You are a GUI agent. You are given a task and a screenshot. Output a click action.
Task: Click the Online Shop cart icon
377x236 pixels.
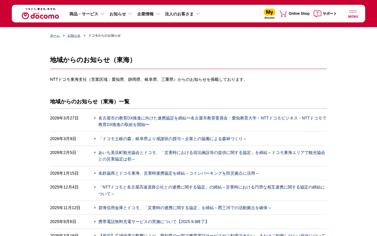283,14
